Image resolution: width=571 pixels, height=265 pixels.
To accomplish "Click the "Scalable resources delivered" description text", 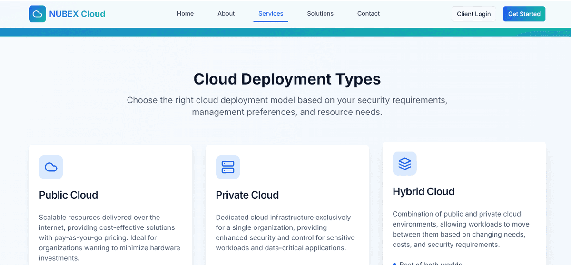I will pos(110,237).
